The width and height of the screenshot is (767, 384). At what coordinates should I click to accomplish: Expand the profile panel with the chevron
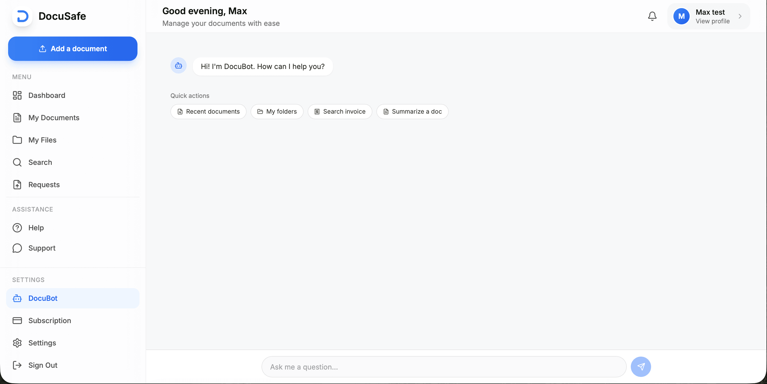(x=740, y=16)
